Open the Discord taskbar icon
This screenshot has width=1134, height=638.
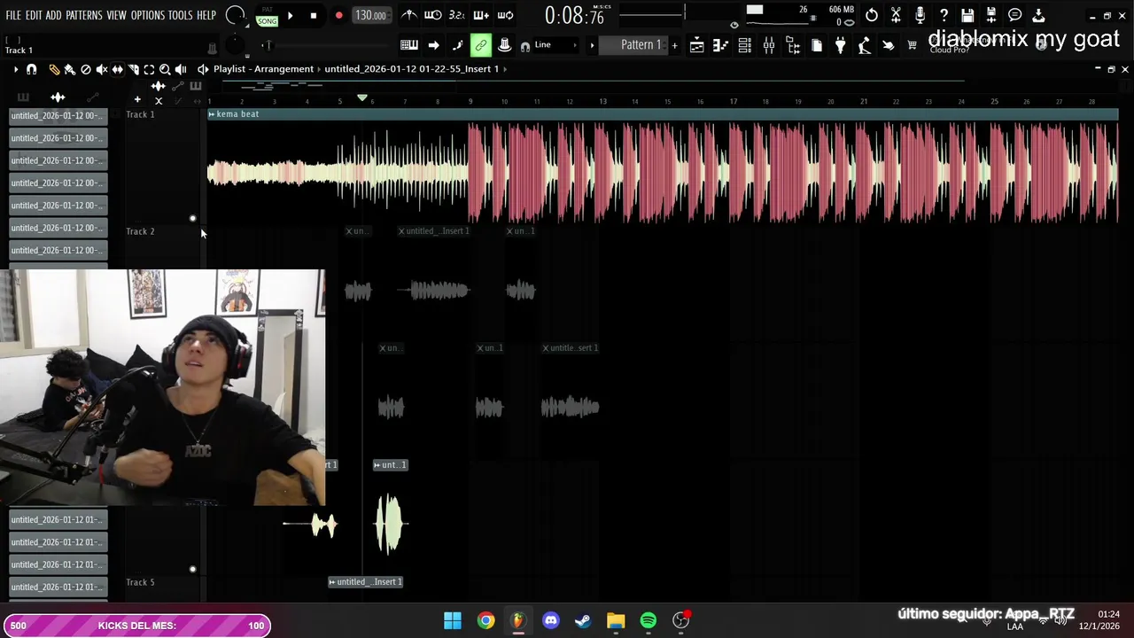pos(550,620)
